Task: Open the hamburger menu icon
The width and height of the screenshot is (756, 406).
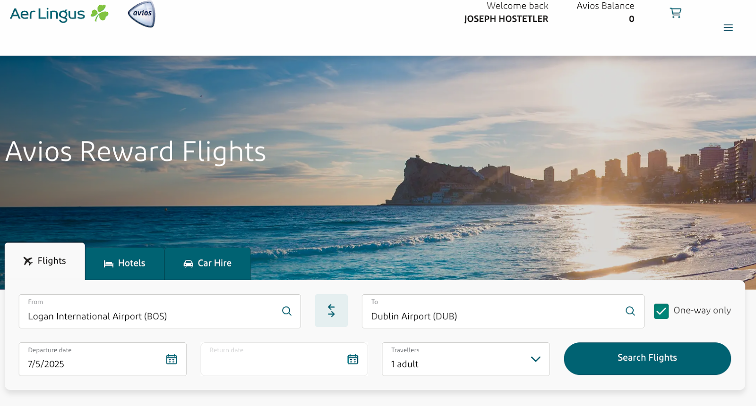Action: tap(728, 28)
